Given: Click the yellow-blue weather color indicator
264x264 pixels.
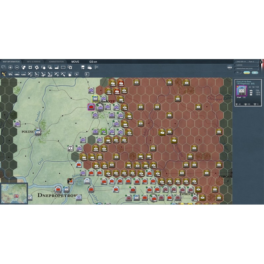Looking at the screenshot, I should tap(247, 72).
